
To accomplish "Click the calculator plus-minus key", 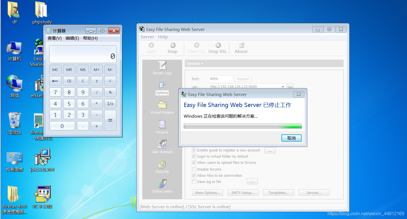I will (x=97, y=81).
